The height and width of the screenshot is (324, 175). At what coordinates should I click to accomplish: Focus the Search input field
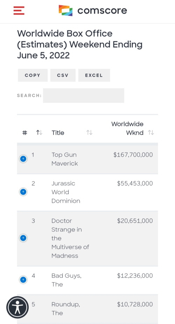[83, 96]
